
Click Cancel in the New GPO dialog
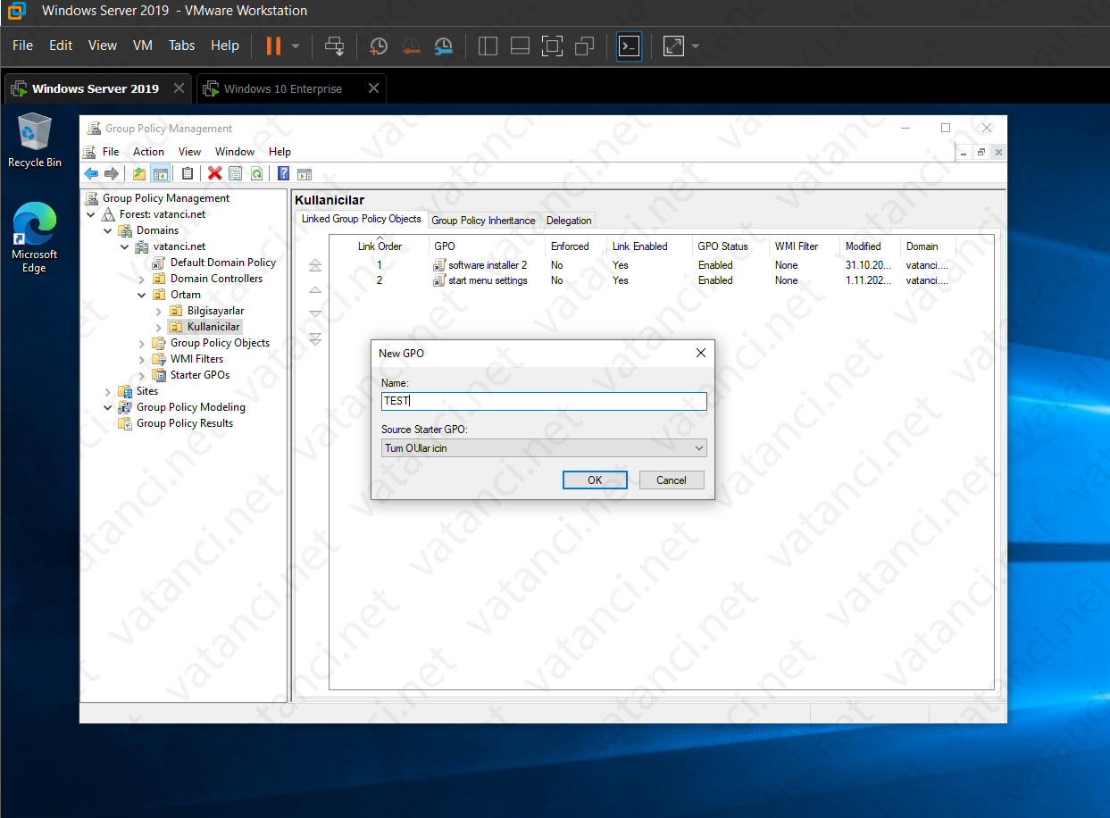671,480
